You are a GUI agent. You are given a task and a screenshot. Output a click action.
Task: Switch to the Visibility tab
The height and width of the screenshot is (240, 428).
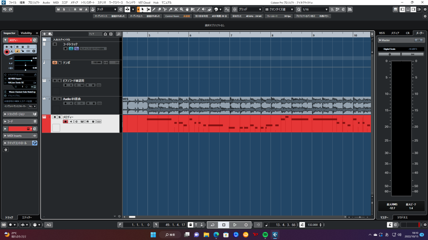click(26, 33)
